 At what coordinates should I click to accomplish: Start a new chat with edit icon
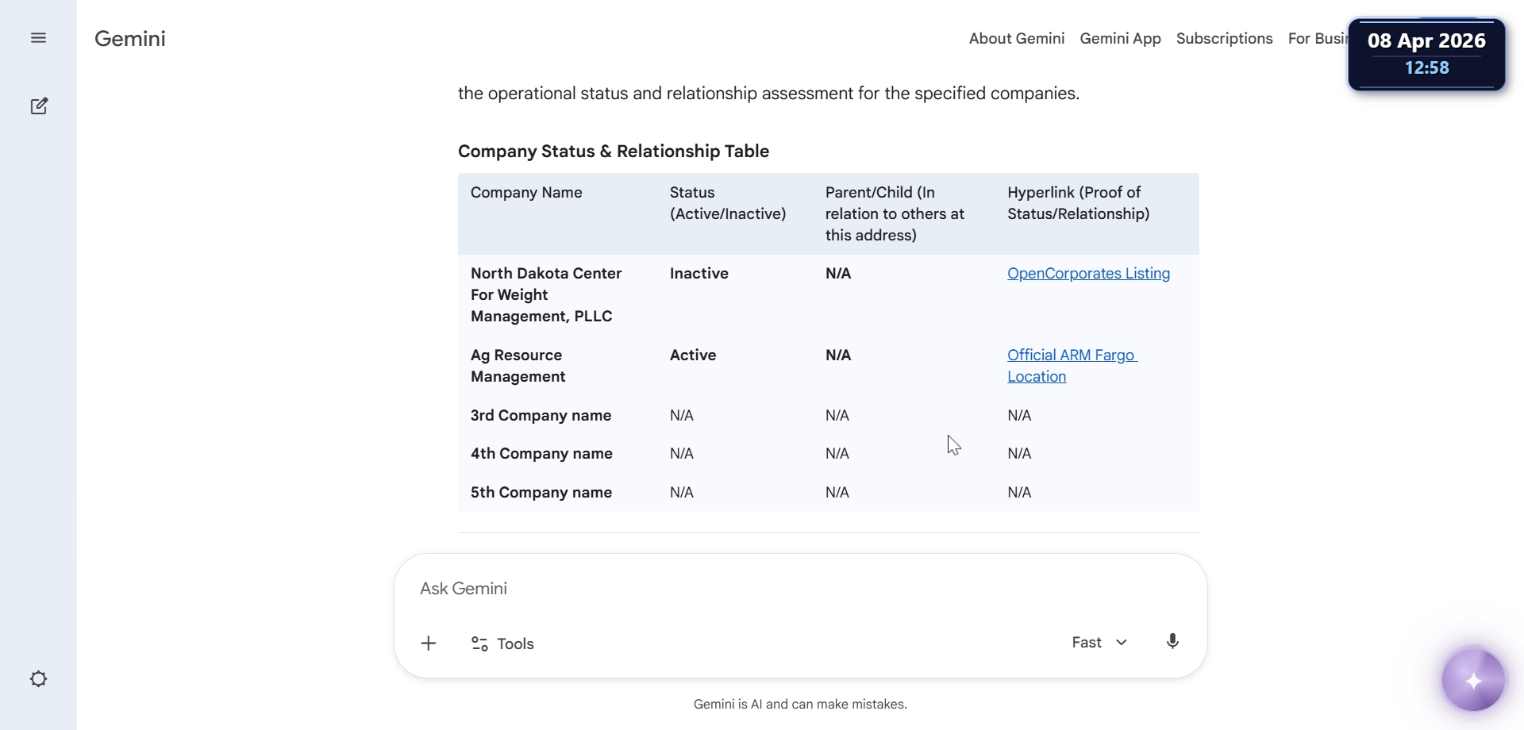click(39, 106)
